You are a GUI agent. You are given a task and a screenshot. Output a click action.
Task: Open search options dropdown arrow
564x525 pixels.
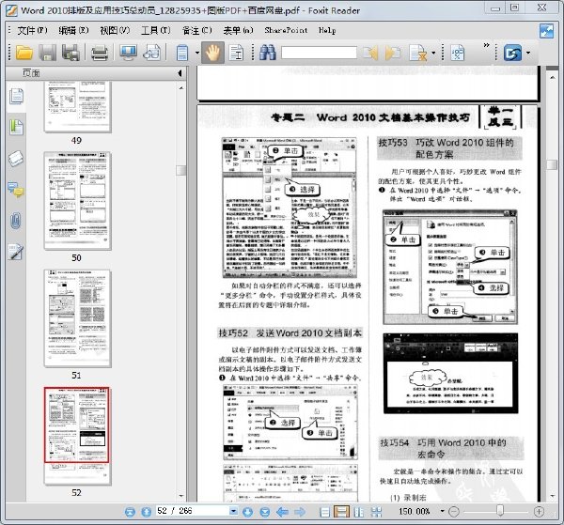(433, 54)
